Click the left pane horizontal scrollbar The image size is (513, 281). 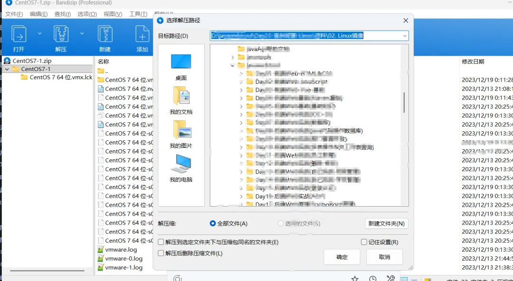47,271
